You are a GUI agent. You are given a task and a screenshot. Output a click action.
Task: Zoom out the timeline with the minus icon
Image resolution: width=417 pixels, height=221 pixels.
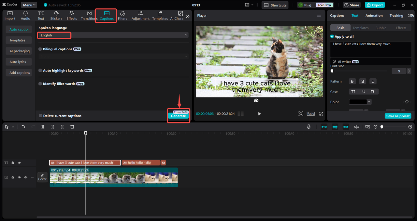tap(376, 127)
